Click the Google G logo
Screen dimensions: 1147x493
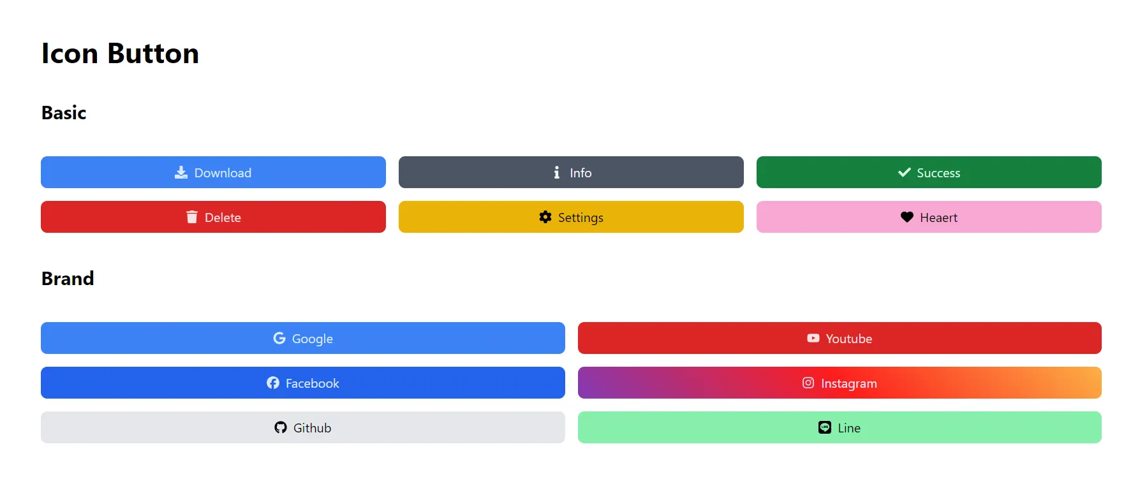tap(279, 338)
